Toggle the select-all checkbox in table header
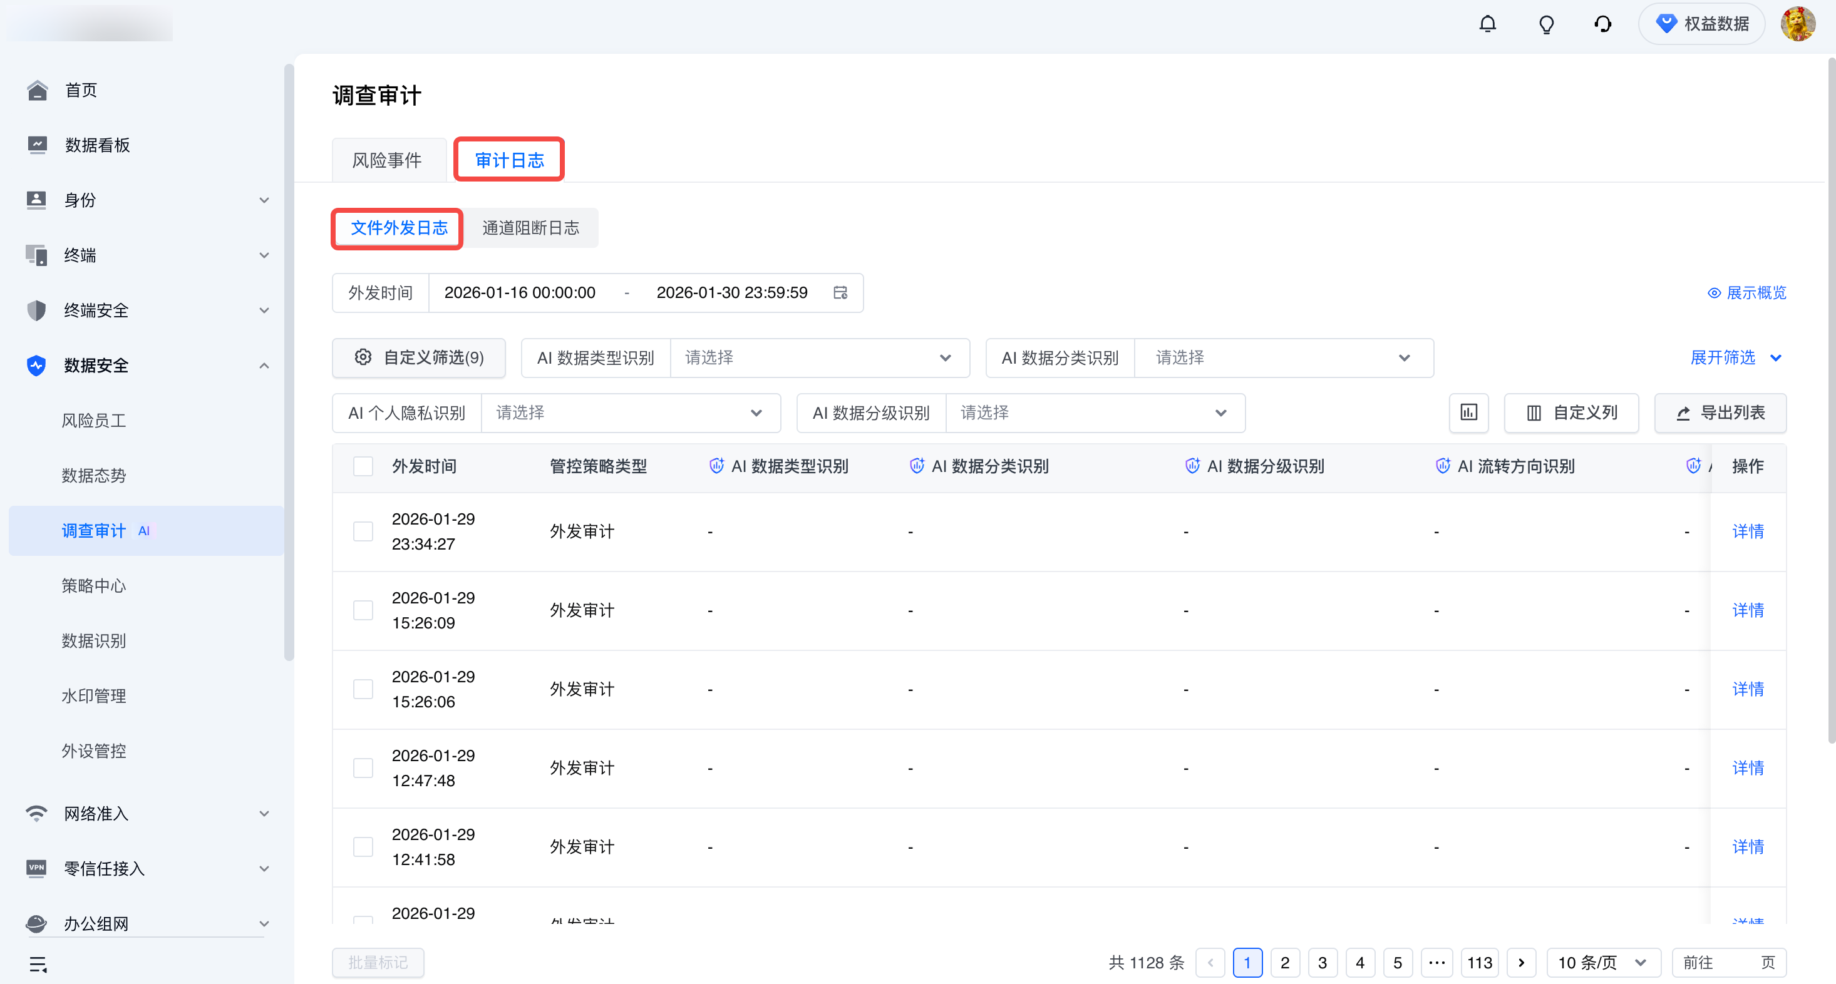Viewport: 1836px width, 984px height. pyautogui.click(x=363, y=467)
